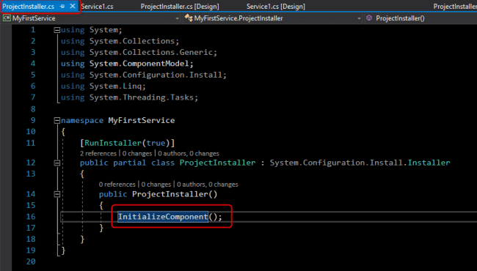Open '0 changes' CodeLens on the constructor
The height and width of the screenshot is (271, 477).
click(x=156, y=185)
